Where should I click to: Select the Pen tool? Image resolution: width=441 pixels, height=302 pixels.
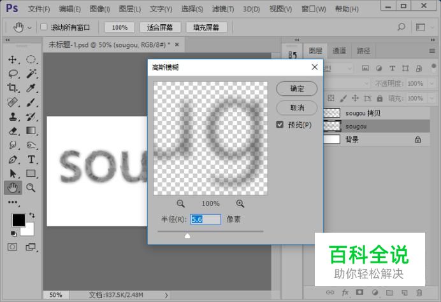13,160
